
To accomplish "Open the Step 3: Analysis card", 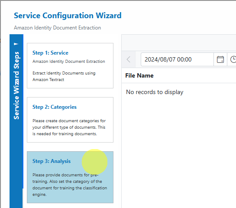I will (x=70, y=177).
